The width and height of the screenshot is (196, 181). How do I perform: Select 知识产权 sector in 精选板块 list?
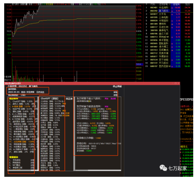21,109
